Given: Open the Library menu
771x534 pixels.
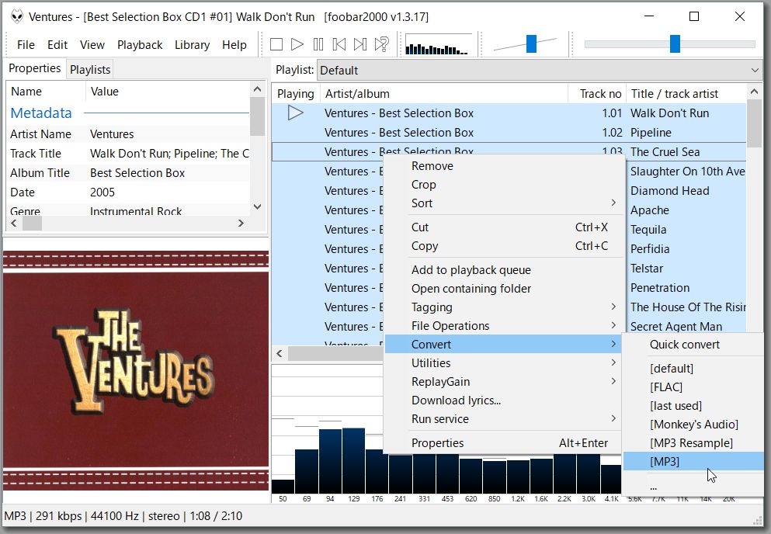Looking at the screenshot, I should click(192, 45).
